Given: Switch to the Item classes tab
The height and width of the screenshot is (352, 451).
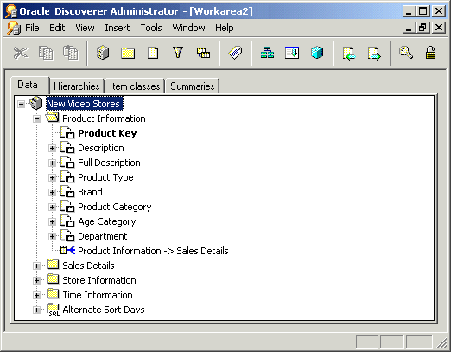Looking at the screenshot, I should (135, 86).
